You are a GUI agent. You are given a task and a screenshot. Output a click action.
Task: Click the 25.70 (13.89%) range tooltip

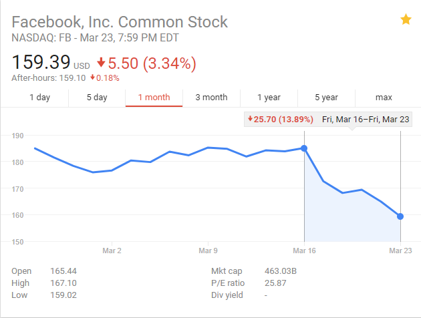pos(280,119)
